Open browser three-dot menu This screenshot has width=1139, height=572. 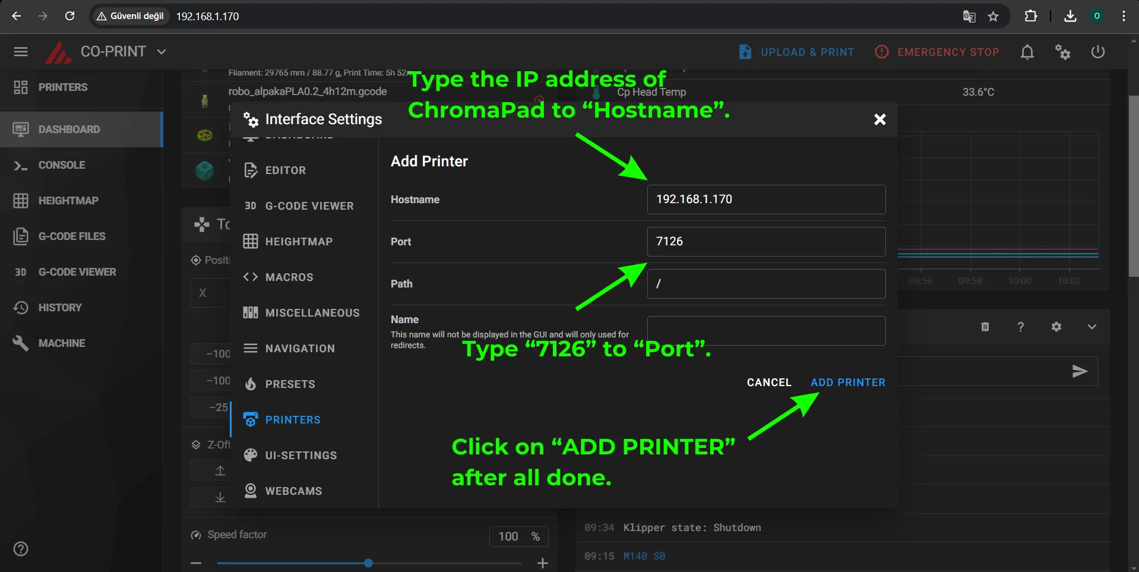[1124, 16]
